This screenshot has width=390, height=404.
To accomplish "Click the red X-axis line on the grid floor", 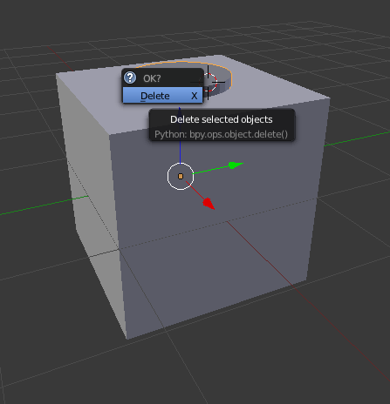I will point(320,311).
